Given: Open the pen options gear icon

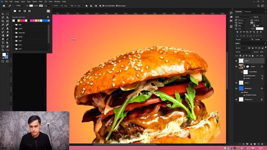Looking at the screenshot, I should [x=100, y=6].
